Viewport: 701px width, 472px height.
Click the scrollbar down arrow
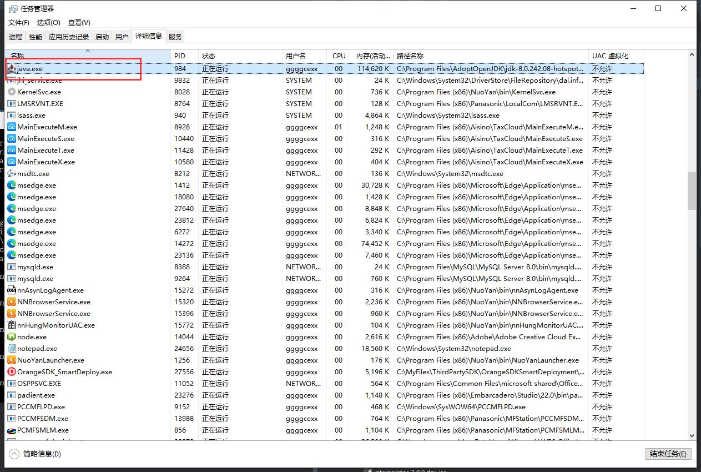point(692,436)
